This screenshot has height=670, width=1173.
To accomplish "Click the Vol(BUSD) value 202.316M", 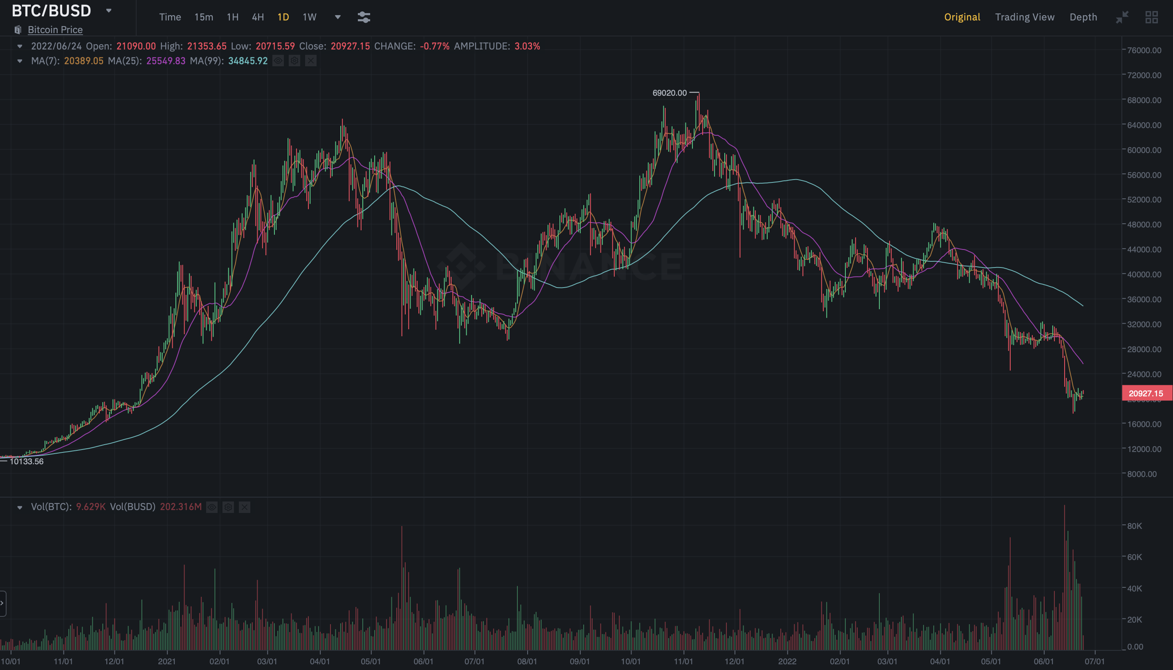I will [x=181, y=507].
